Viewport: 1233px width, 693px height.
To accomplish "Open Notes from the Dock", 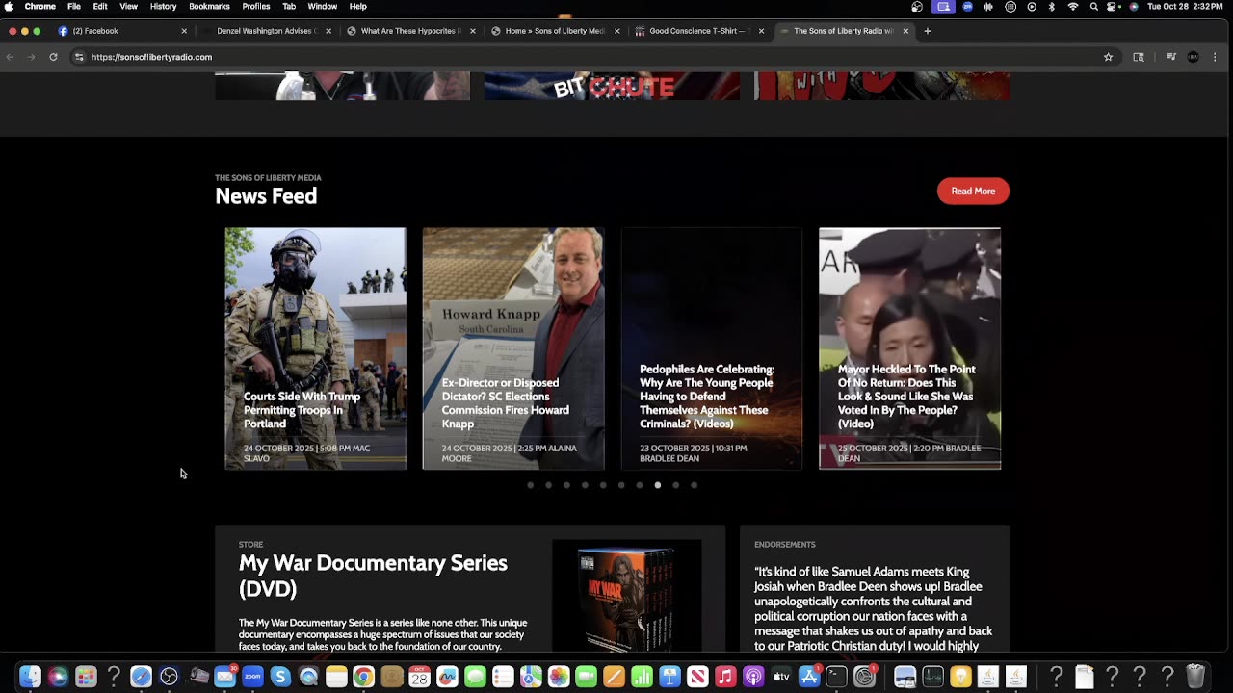I will 336,677.
